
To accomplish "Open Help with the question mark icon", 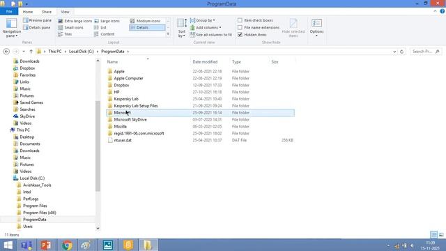I will 443,11.
